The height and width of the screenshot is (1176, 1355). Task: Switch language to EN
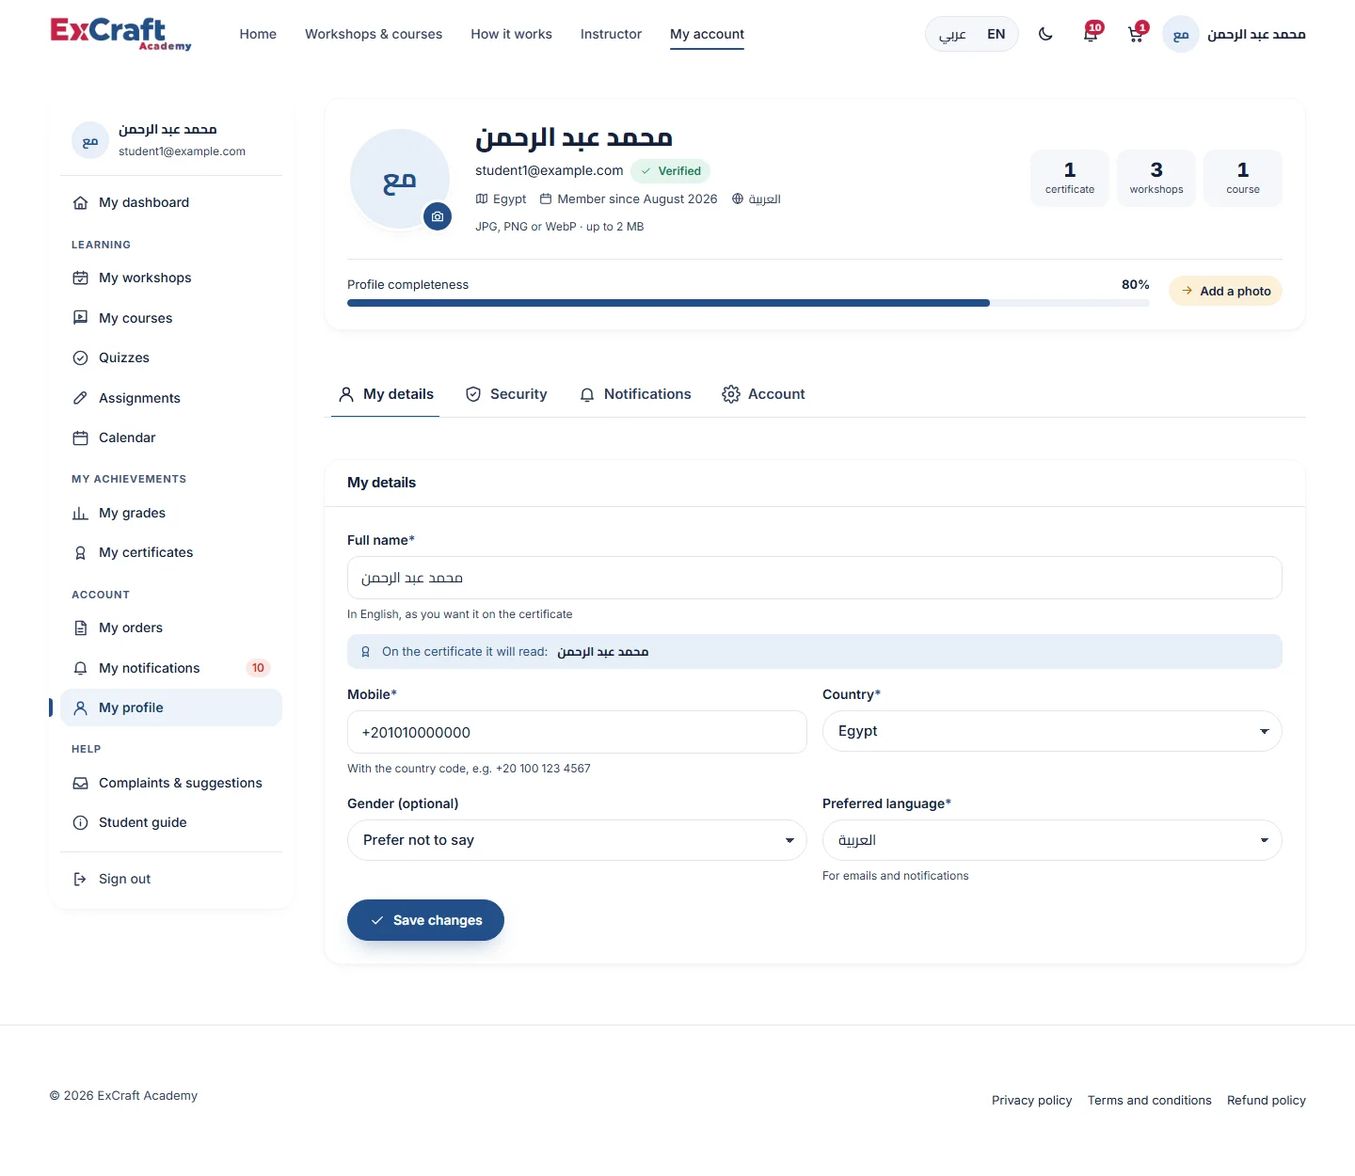coord(996,34)
